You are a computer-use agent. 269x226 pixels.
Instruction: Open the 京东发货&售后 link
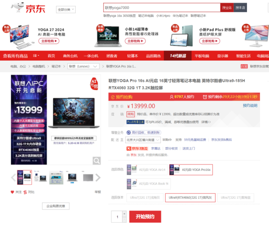221,140
